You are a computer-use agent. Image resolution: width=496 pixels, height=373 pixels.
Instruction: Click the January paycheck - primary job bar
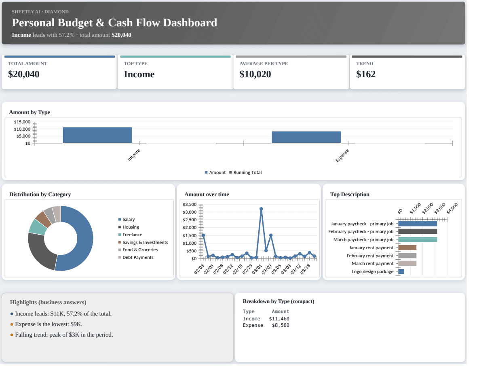pyautogui.click(x=418, y=224)
